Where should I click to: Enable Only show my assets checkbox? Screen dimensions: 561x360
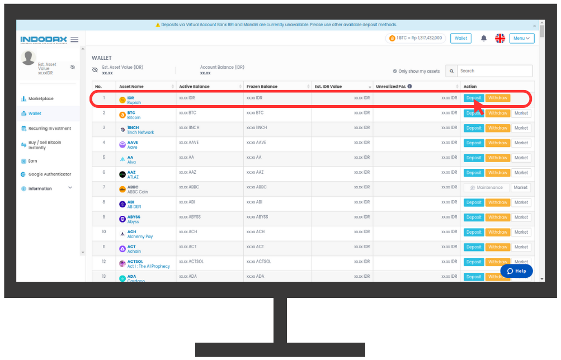(x=395, y=72)
